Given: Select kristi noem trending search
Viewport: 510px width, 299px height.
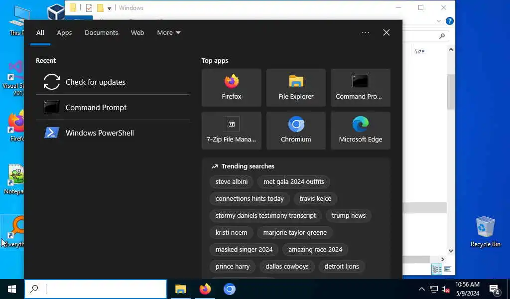Looking at the screenshot, I should pyautogui.click(x=231, y=232).
